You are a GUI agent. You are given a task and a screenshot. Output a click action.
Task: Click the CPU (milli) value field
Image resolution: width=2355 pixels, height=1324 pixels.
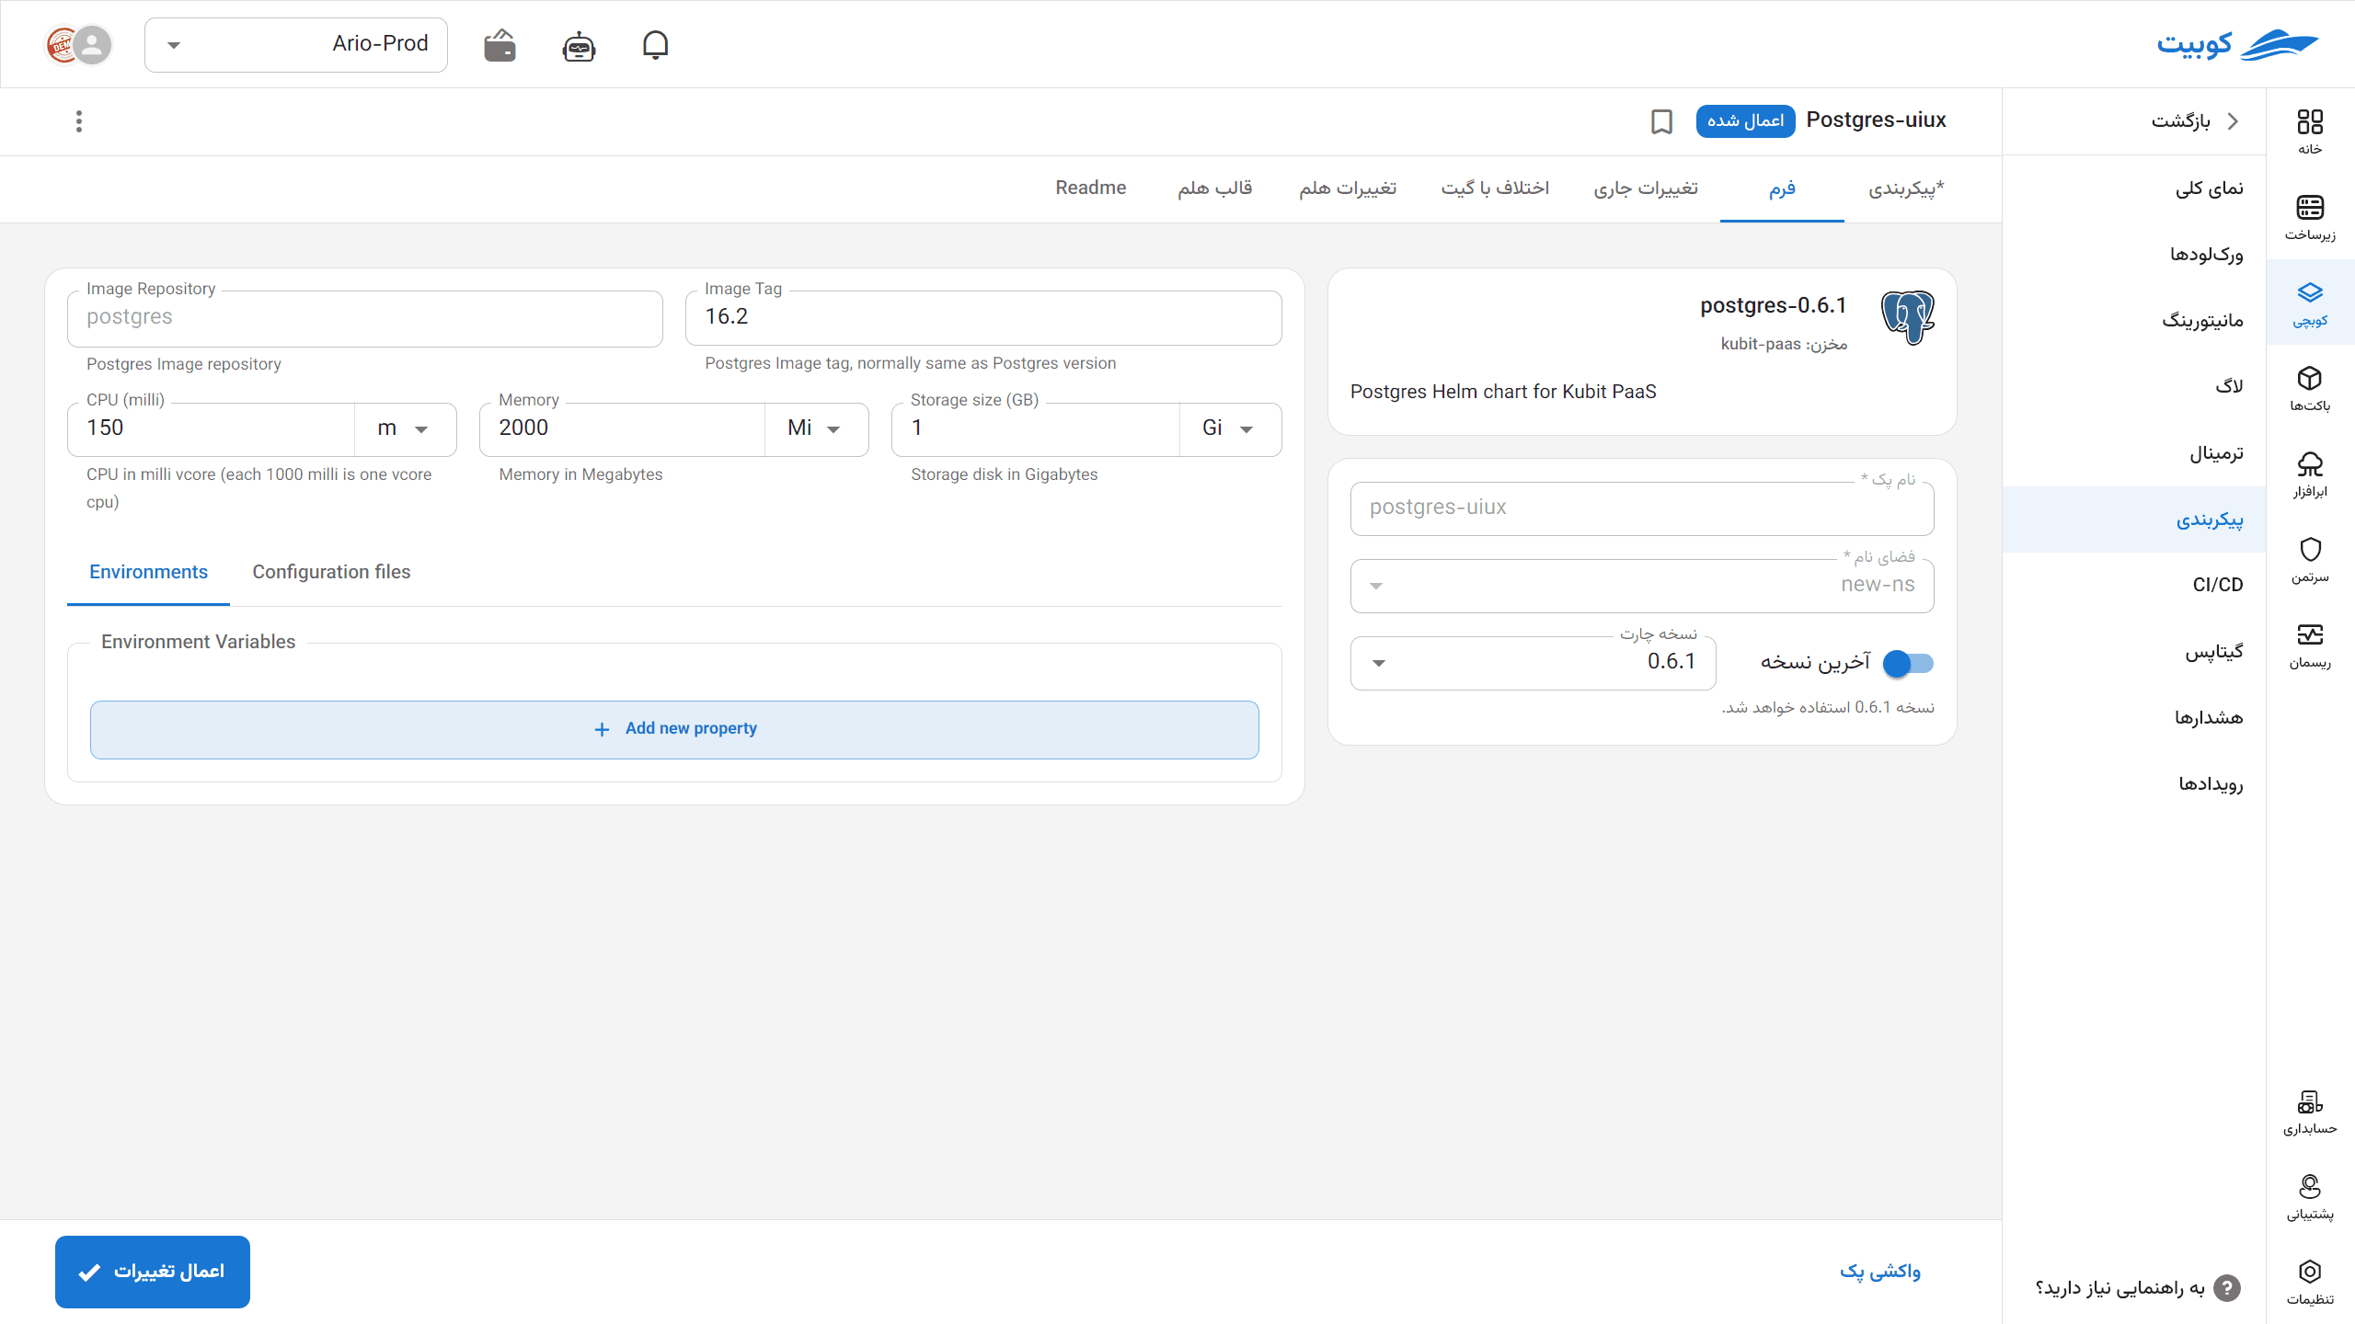pos(211,428)
